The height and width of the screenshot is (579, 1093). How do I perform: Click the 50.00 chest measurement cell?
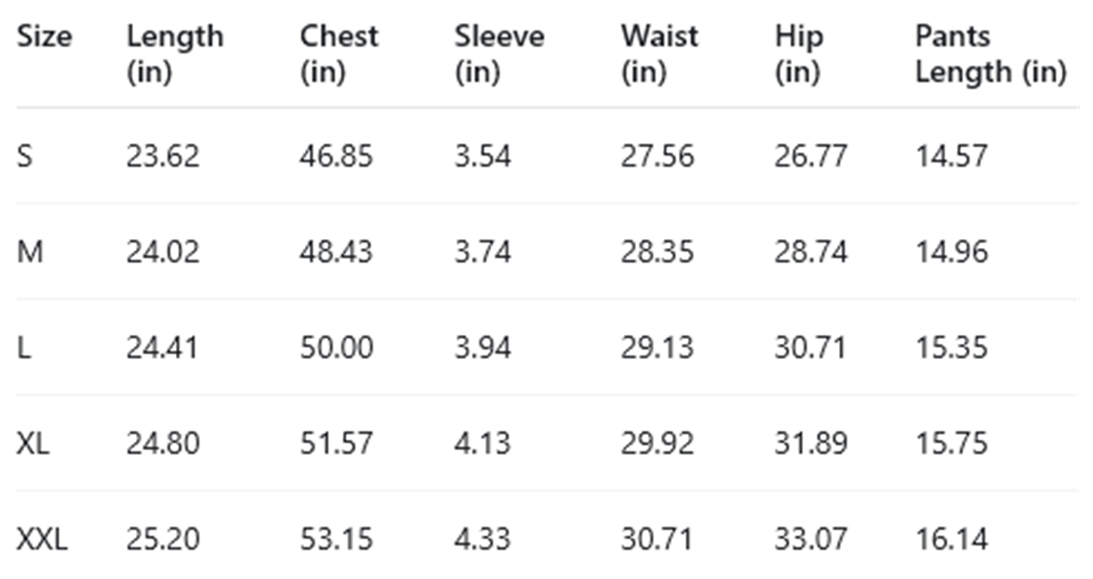(336, 347)
